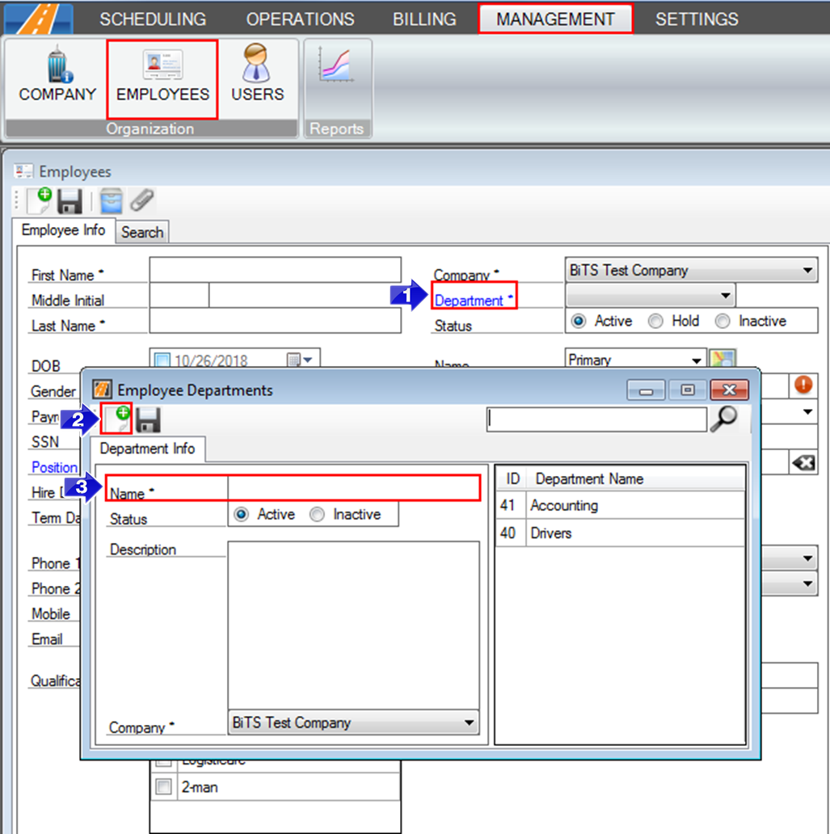Close the Employee Departments dialog
Image resolution: width=830 pixels, height=834 pixels.
(x=730, y=390)
